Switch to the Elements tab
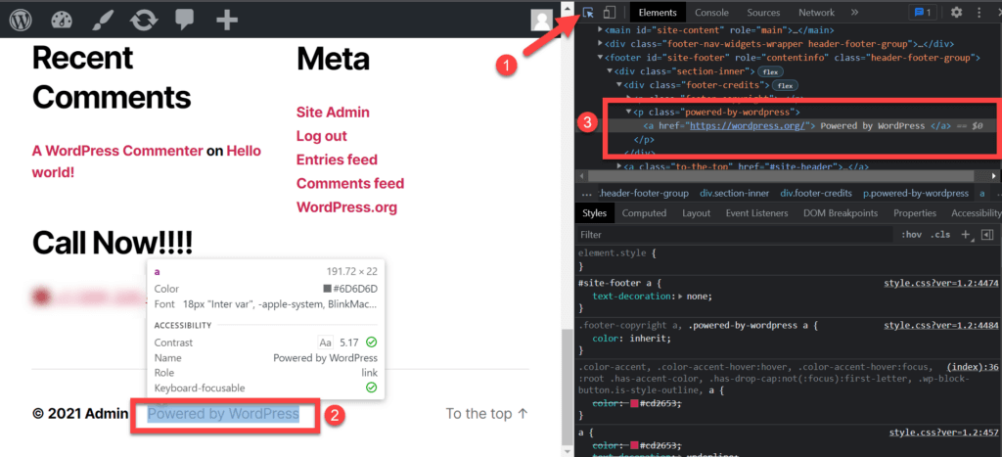Image resolution: width=1002 pixels, height=457 pixels. pos(658,12)
